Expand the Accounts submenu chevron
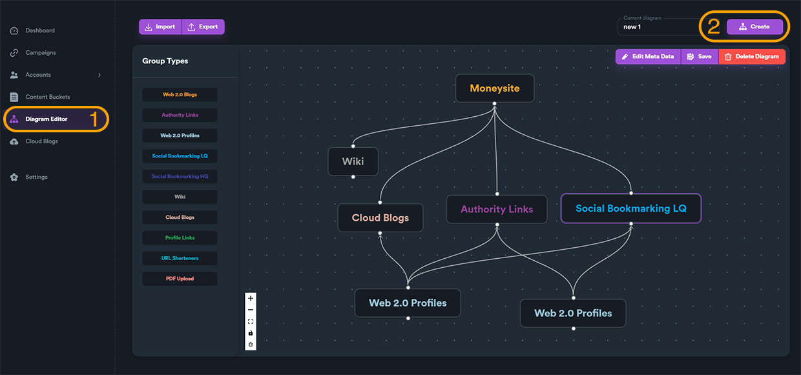Screen dimensions: 801x375 (x=99, y=75)
